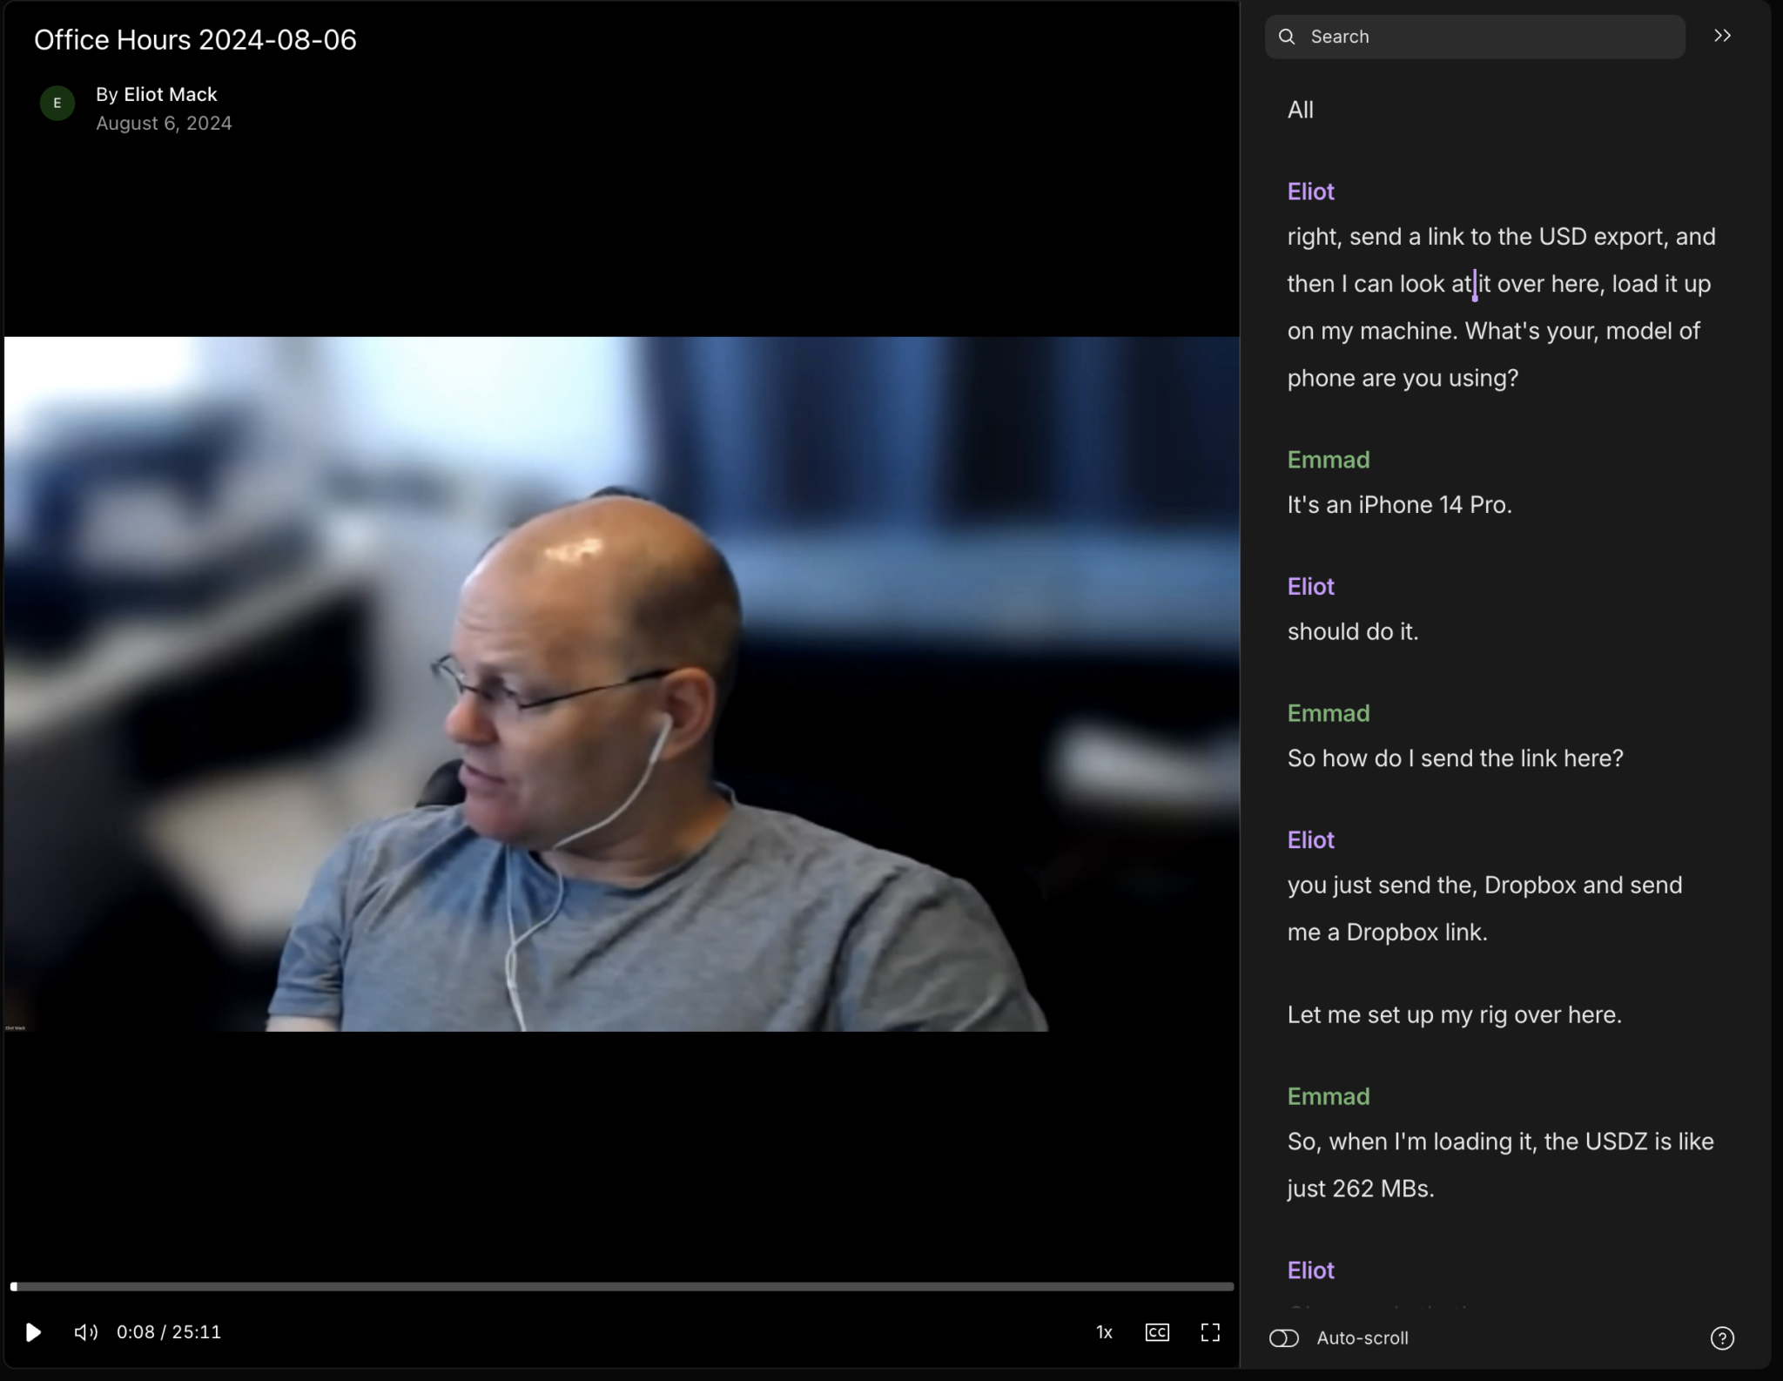
Task: Click the 0:08 / 25:11 timestamp
Action: coord(168,1331)
